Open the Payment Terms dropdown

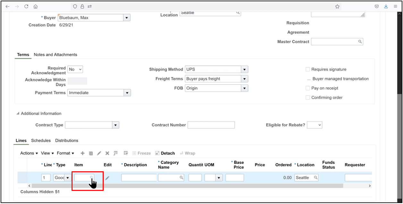click(x=127, y=93)
